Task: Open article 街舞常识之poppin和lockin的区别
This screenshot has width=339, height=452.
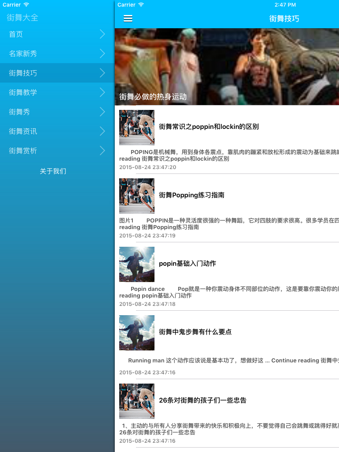Action: (209, 127)
